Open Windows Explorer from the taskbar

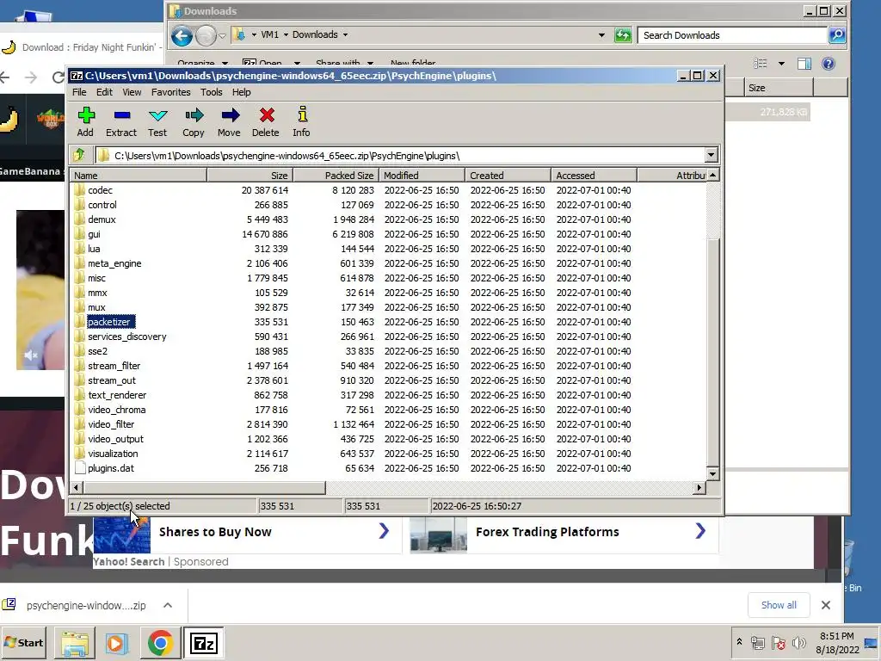[75, 642]
